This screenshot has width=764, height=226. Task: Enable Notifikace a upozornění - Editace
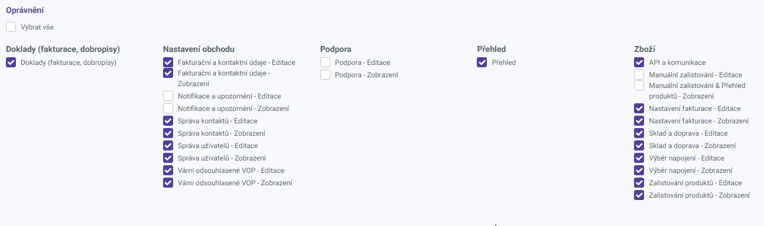[x=168, y=96]
